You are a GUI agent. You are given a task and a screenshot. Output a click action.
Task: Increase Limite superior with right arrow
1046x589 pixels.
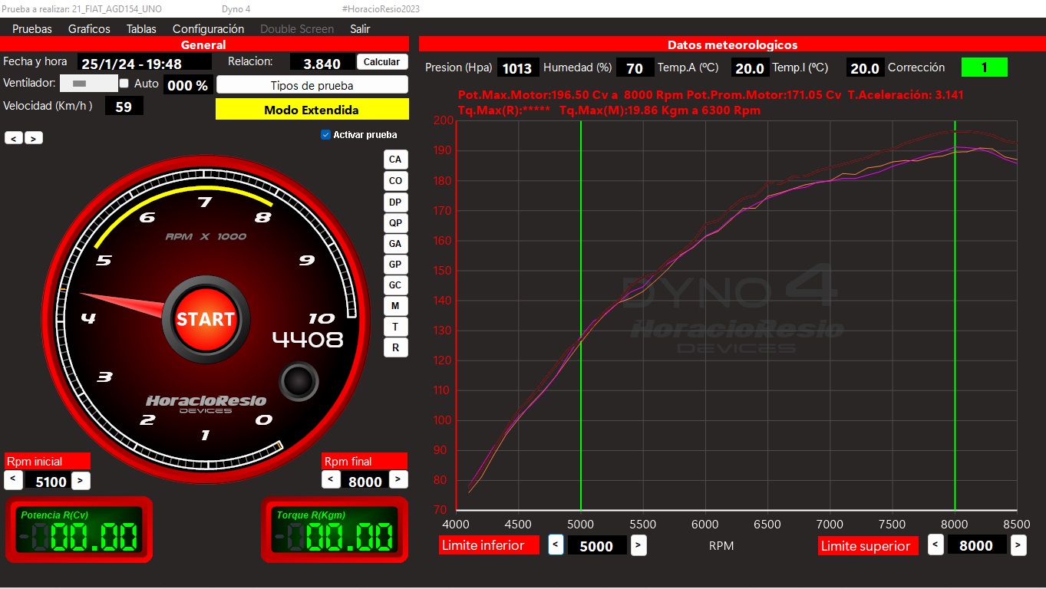1018,545
